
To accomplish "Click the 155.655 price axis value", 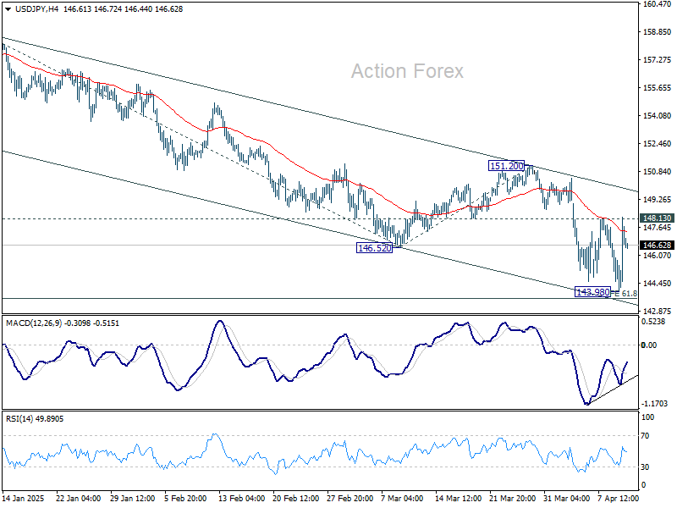I will point(658,88).
